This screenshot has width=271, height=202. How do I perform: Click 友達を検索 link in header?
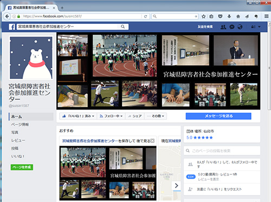coord(205,27)
